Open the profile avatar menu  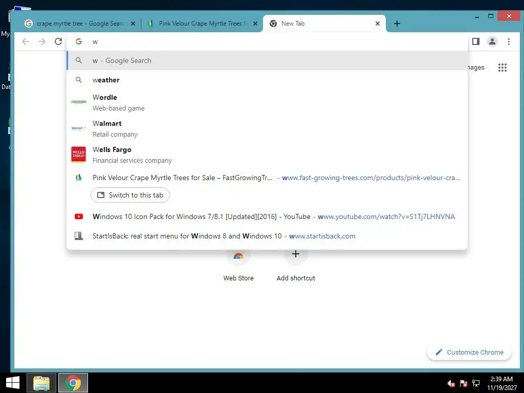492,41
